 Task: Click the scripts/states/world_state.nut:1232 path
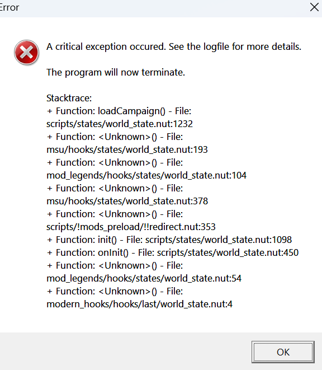[x=120, y=124]
